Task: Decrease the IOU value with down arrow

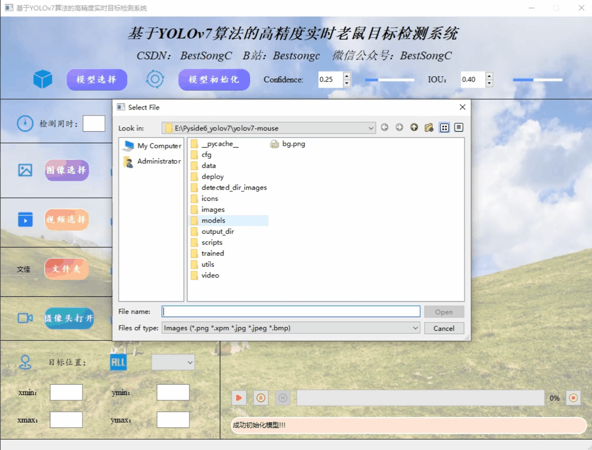Action: tap(489, 83)
